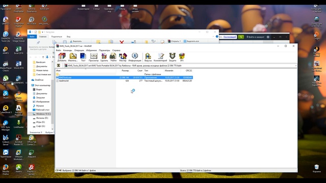Select the readme.txt file row
The image size is (326, 183).
124,81
